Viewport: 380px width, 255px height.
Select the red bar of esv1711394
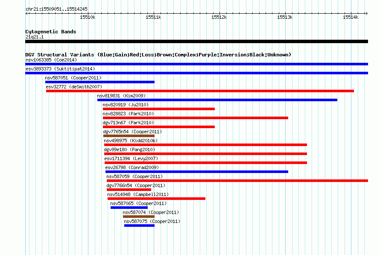[205, 163]
